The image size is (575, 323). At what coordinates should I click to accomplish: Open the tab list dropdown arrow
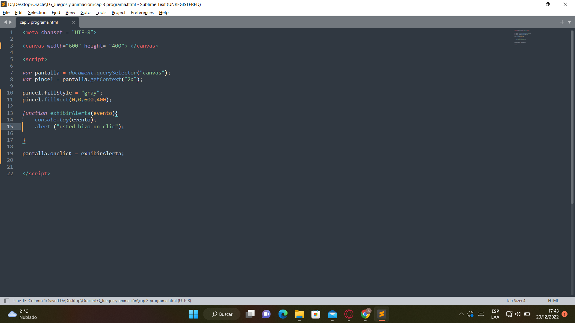[x=569, y=22]
